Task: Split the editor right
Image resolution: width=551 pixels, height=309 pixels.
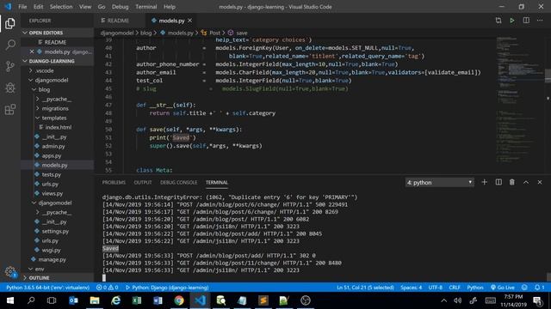Action: tap(526, 21)
